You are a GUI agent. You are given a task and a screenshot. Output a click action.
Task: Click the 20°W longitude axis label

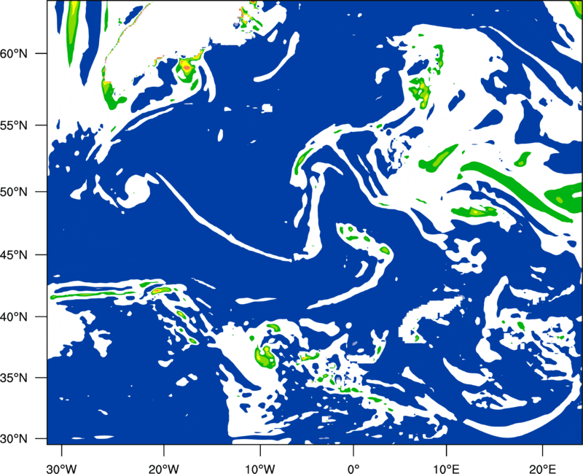(163, 468)
